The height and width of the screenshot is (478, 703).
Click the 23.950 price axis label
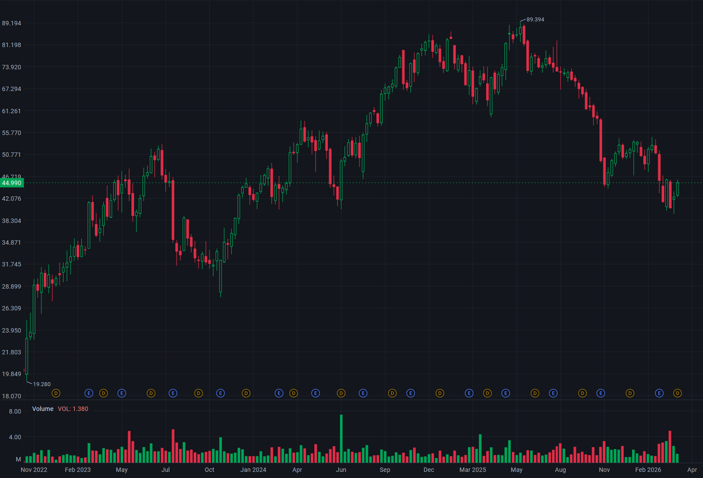click(12, 330)
